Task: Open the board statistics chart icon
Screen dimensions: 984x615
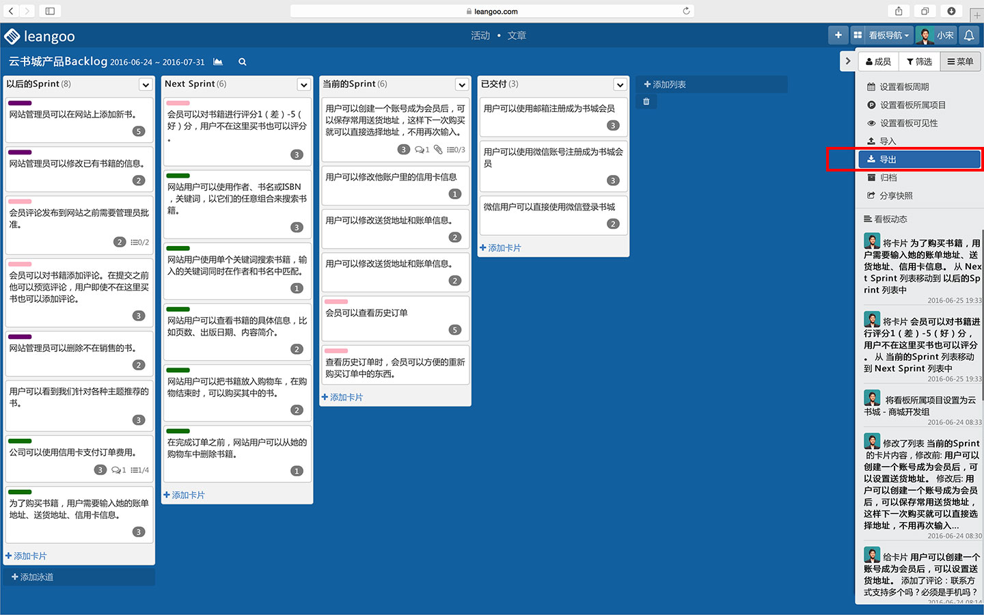Action: [217, 61]
